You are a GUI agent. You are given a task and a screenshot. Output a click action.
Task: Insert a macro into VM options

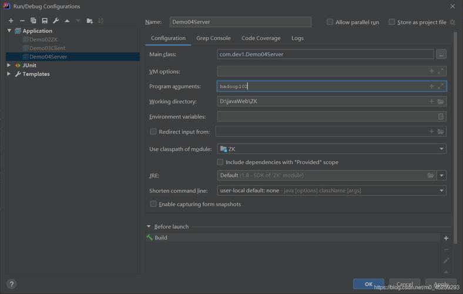[431, 71]
